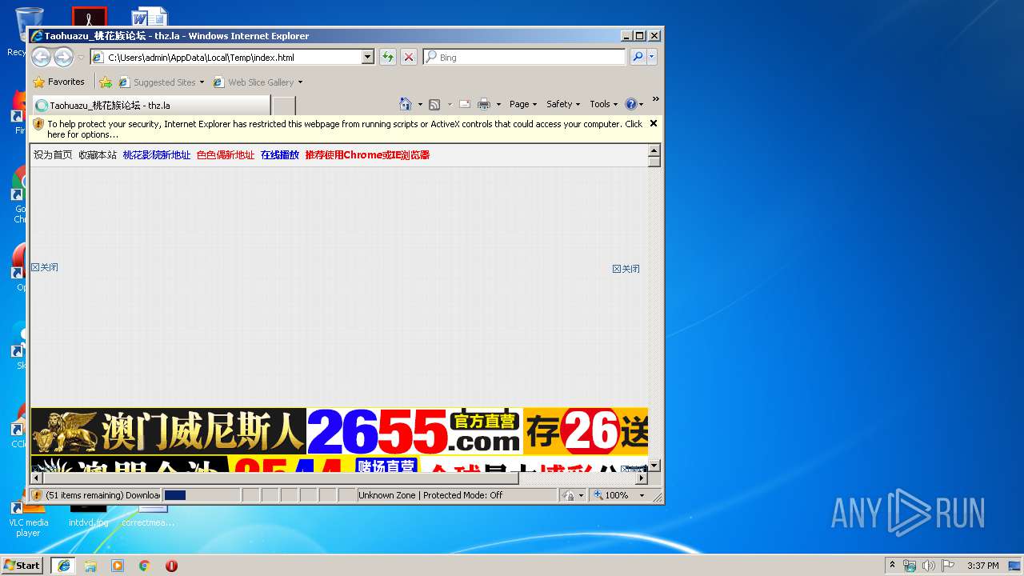This screenshot has height=576, width=1024.
Task: Open the blue 在线播放 link
Action: [x=280, y=155]
